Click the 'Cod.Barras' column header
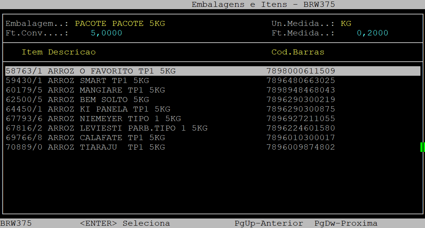 pyautogui.click(x=298, y=52)
